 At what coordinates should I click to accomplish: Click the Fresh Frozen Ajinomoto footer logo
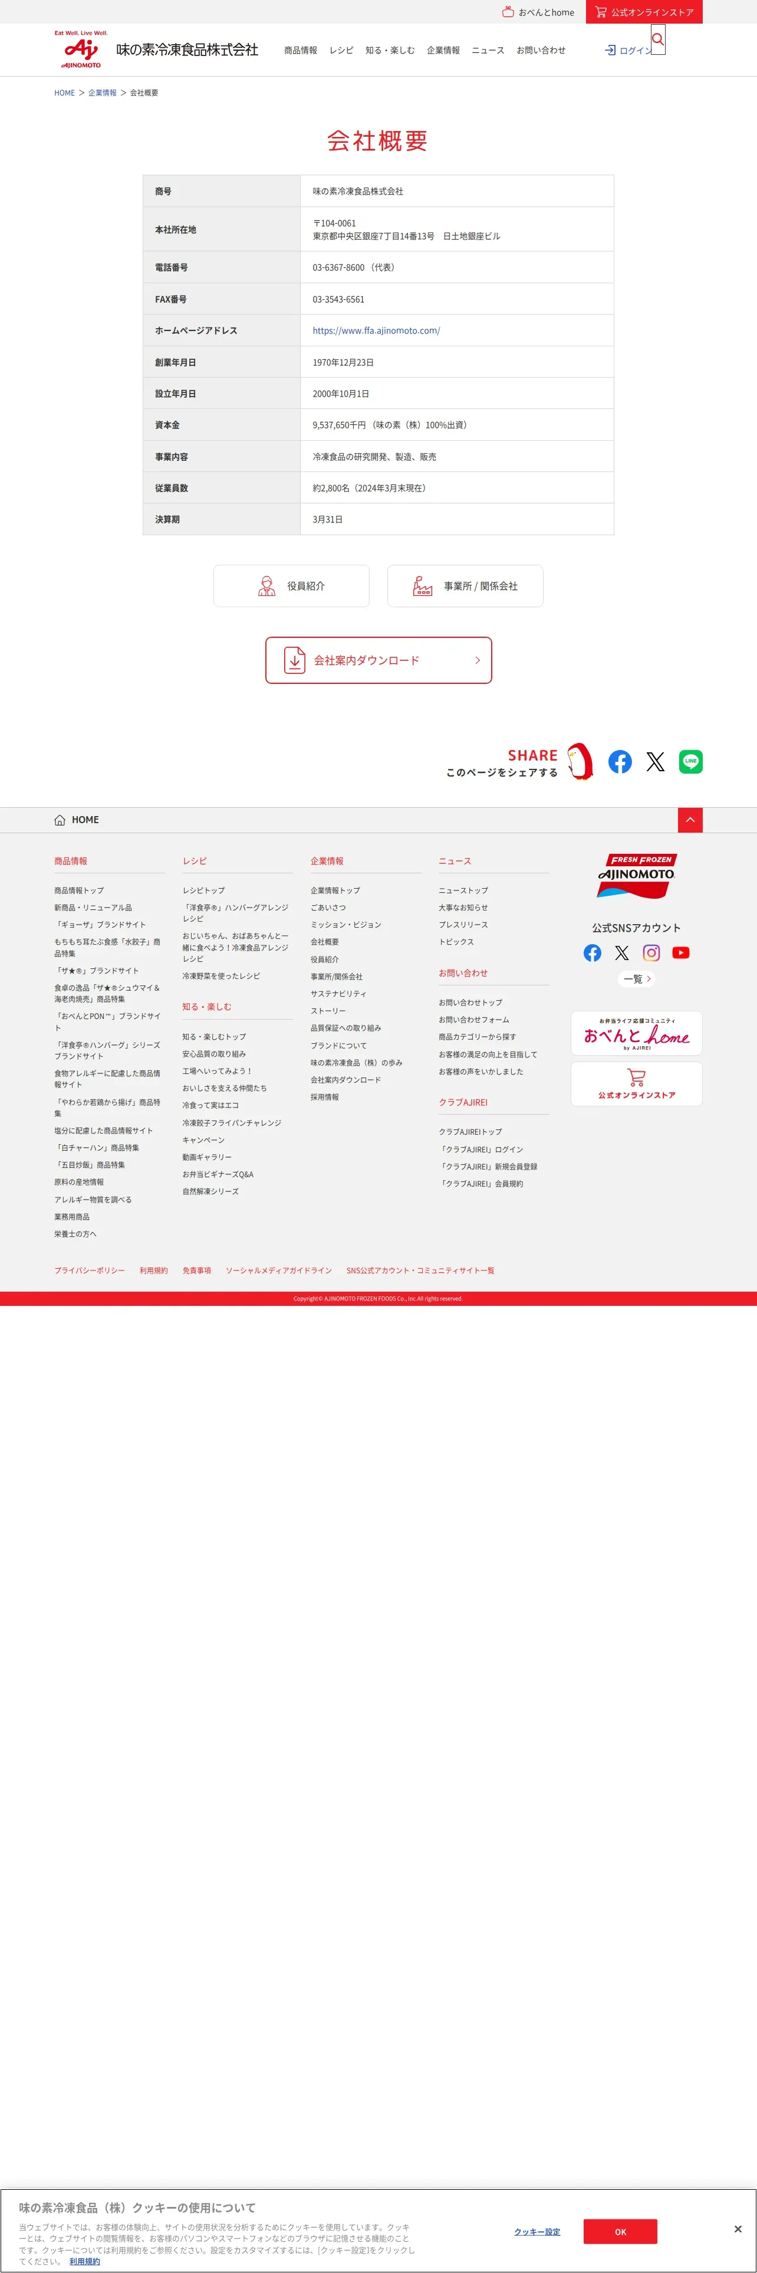(x=636, y=875)
